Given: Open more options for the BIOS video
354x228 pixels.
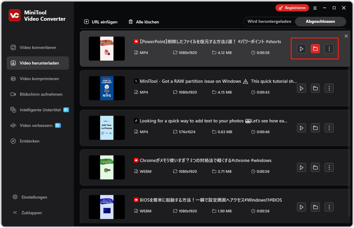Looking at the screenshot, I should coord(329,207).
